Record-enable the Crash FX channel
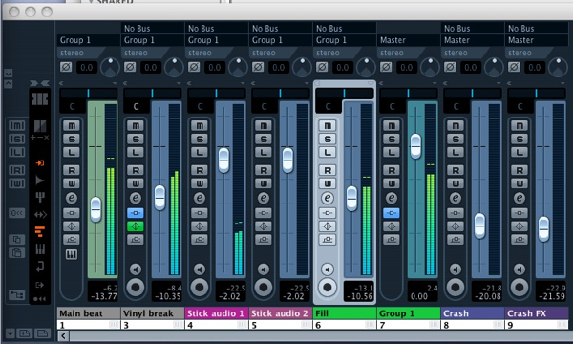The height and width of the screenshot is (344, 573). [520, 288]
